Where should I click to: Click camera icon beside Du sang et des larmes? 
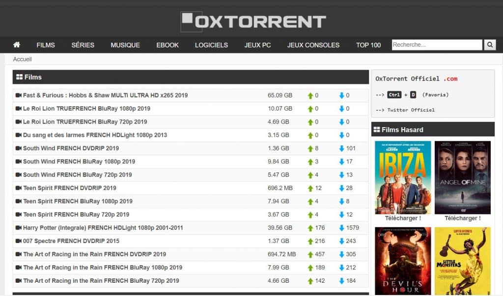click(x=19, y=135)
